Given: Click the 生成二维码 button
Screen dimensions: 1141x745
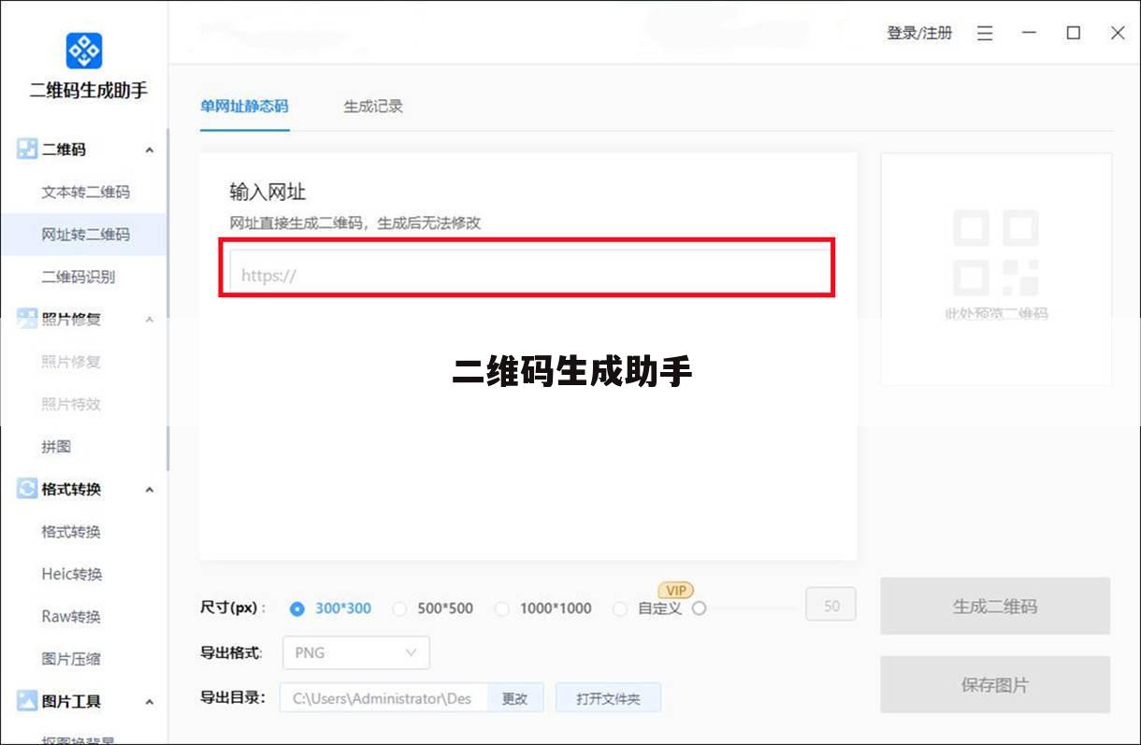Looking at the screenshot, I should pos(995,607).
